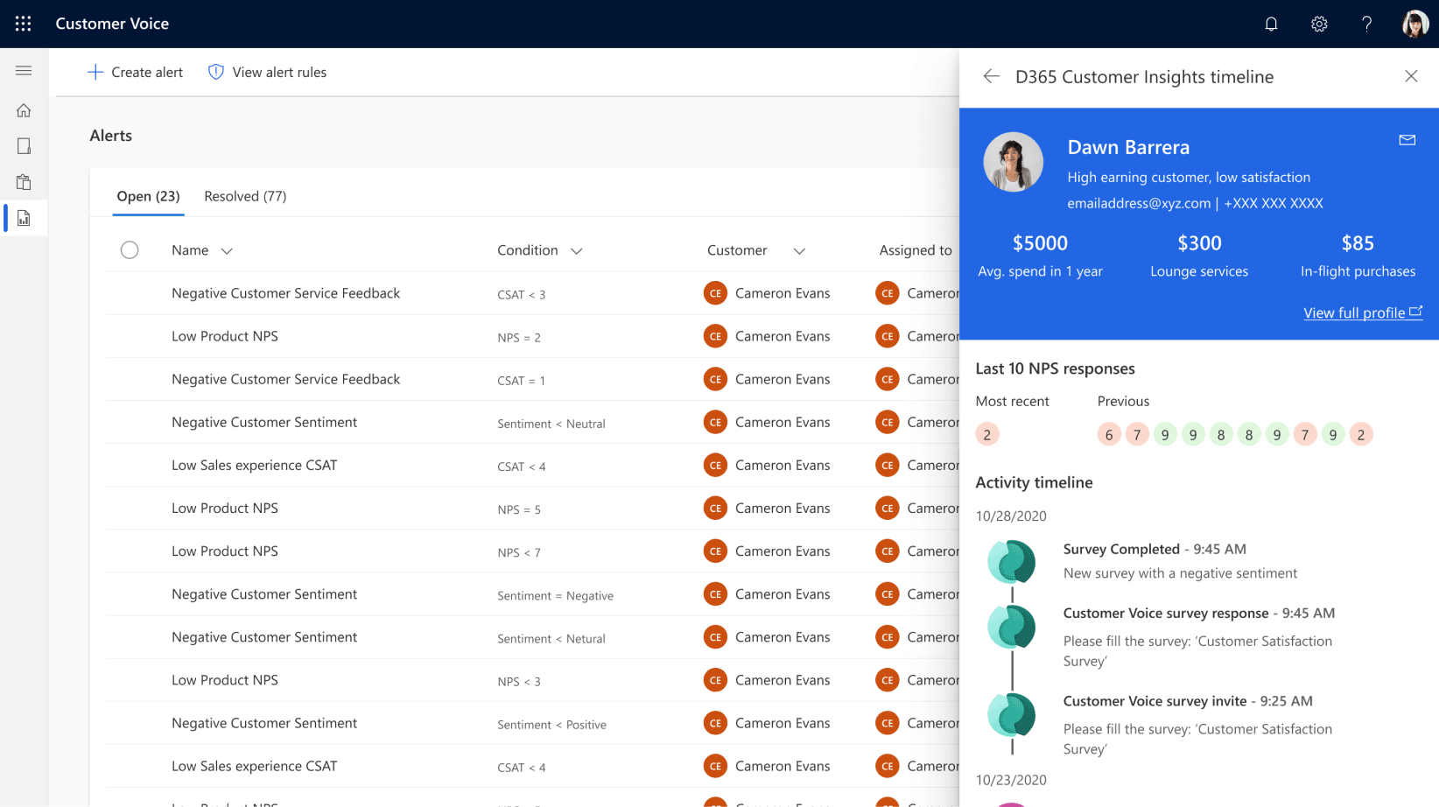Click Survey Completed - 9:45 AM entry
1439x807 pixels.
point(1155,549)
